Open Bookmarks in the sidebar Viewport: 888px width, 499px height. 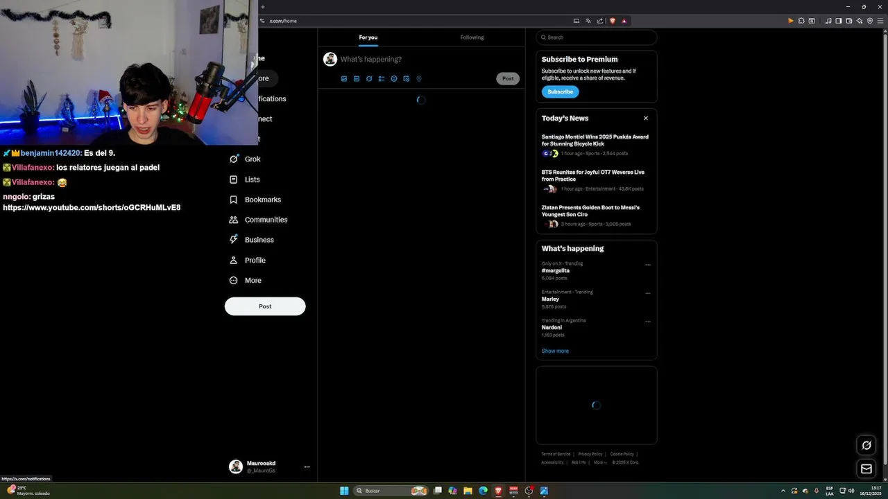255,200
